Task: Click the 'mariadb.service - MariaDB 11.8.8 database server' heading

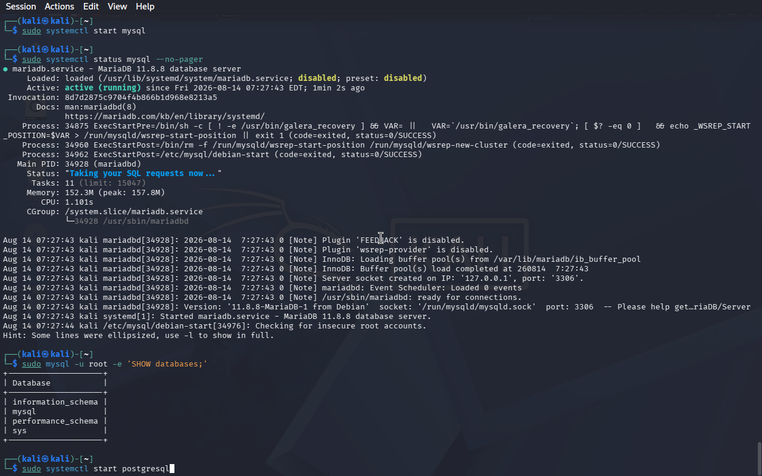Action: coord(127,69)
